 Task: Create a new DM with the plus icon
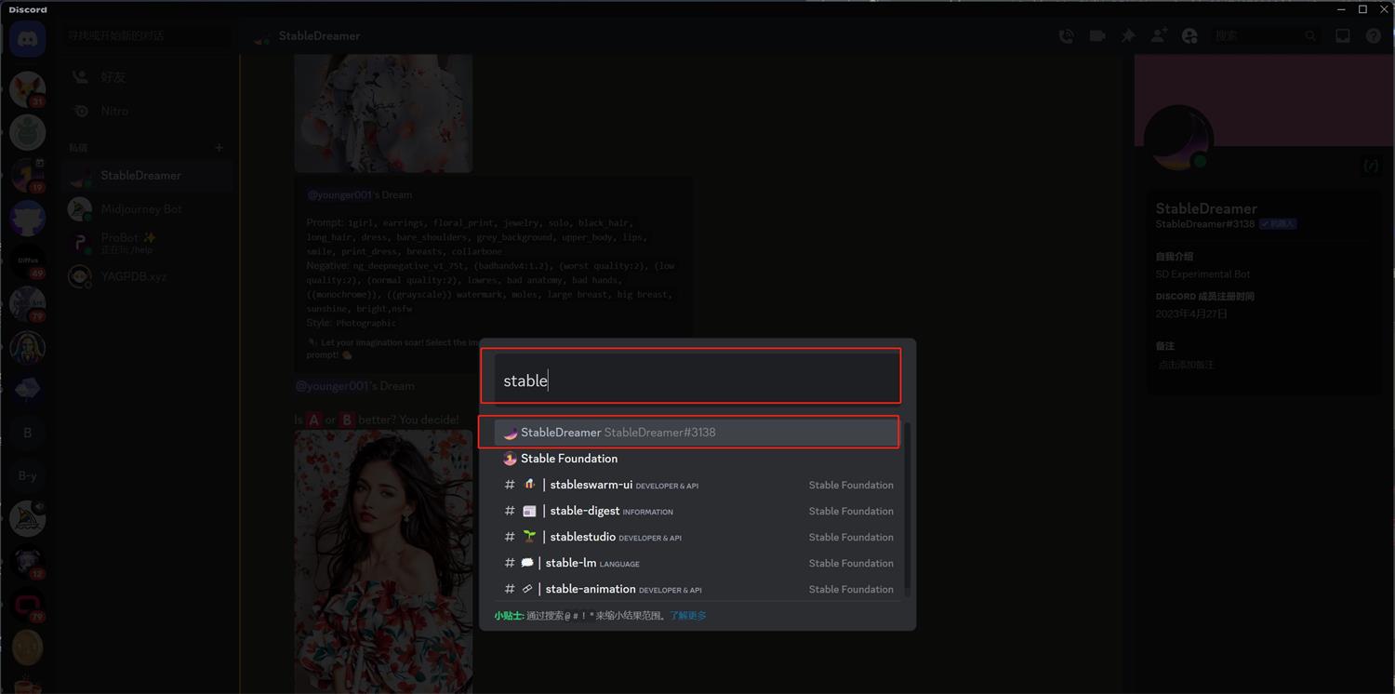click(x=219, y=147)
